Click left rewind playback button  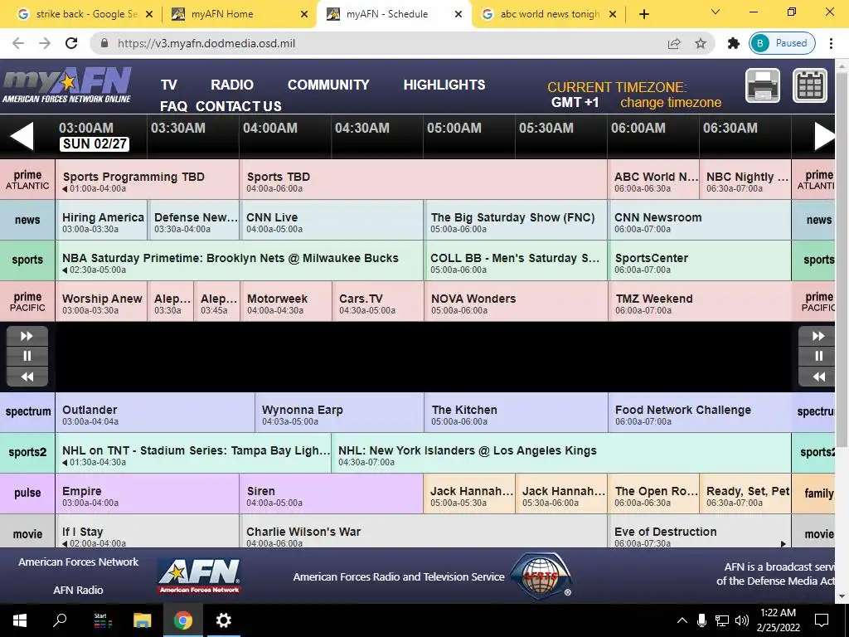[x=27, y=377]
